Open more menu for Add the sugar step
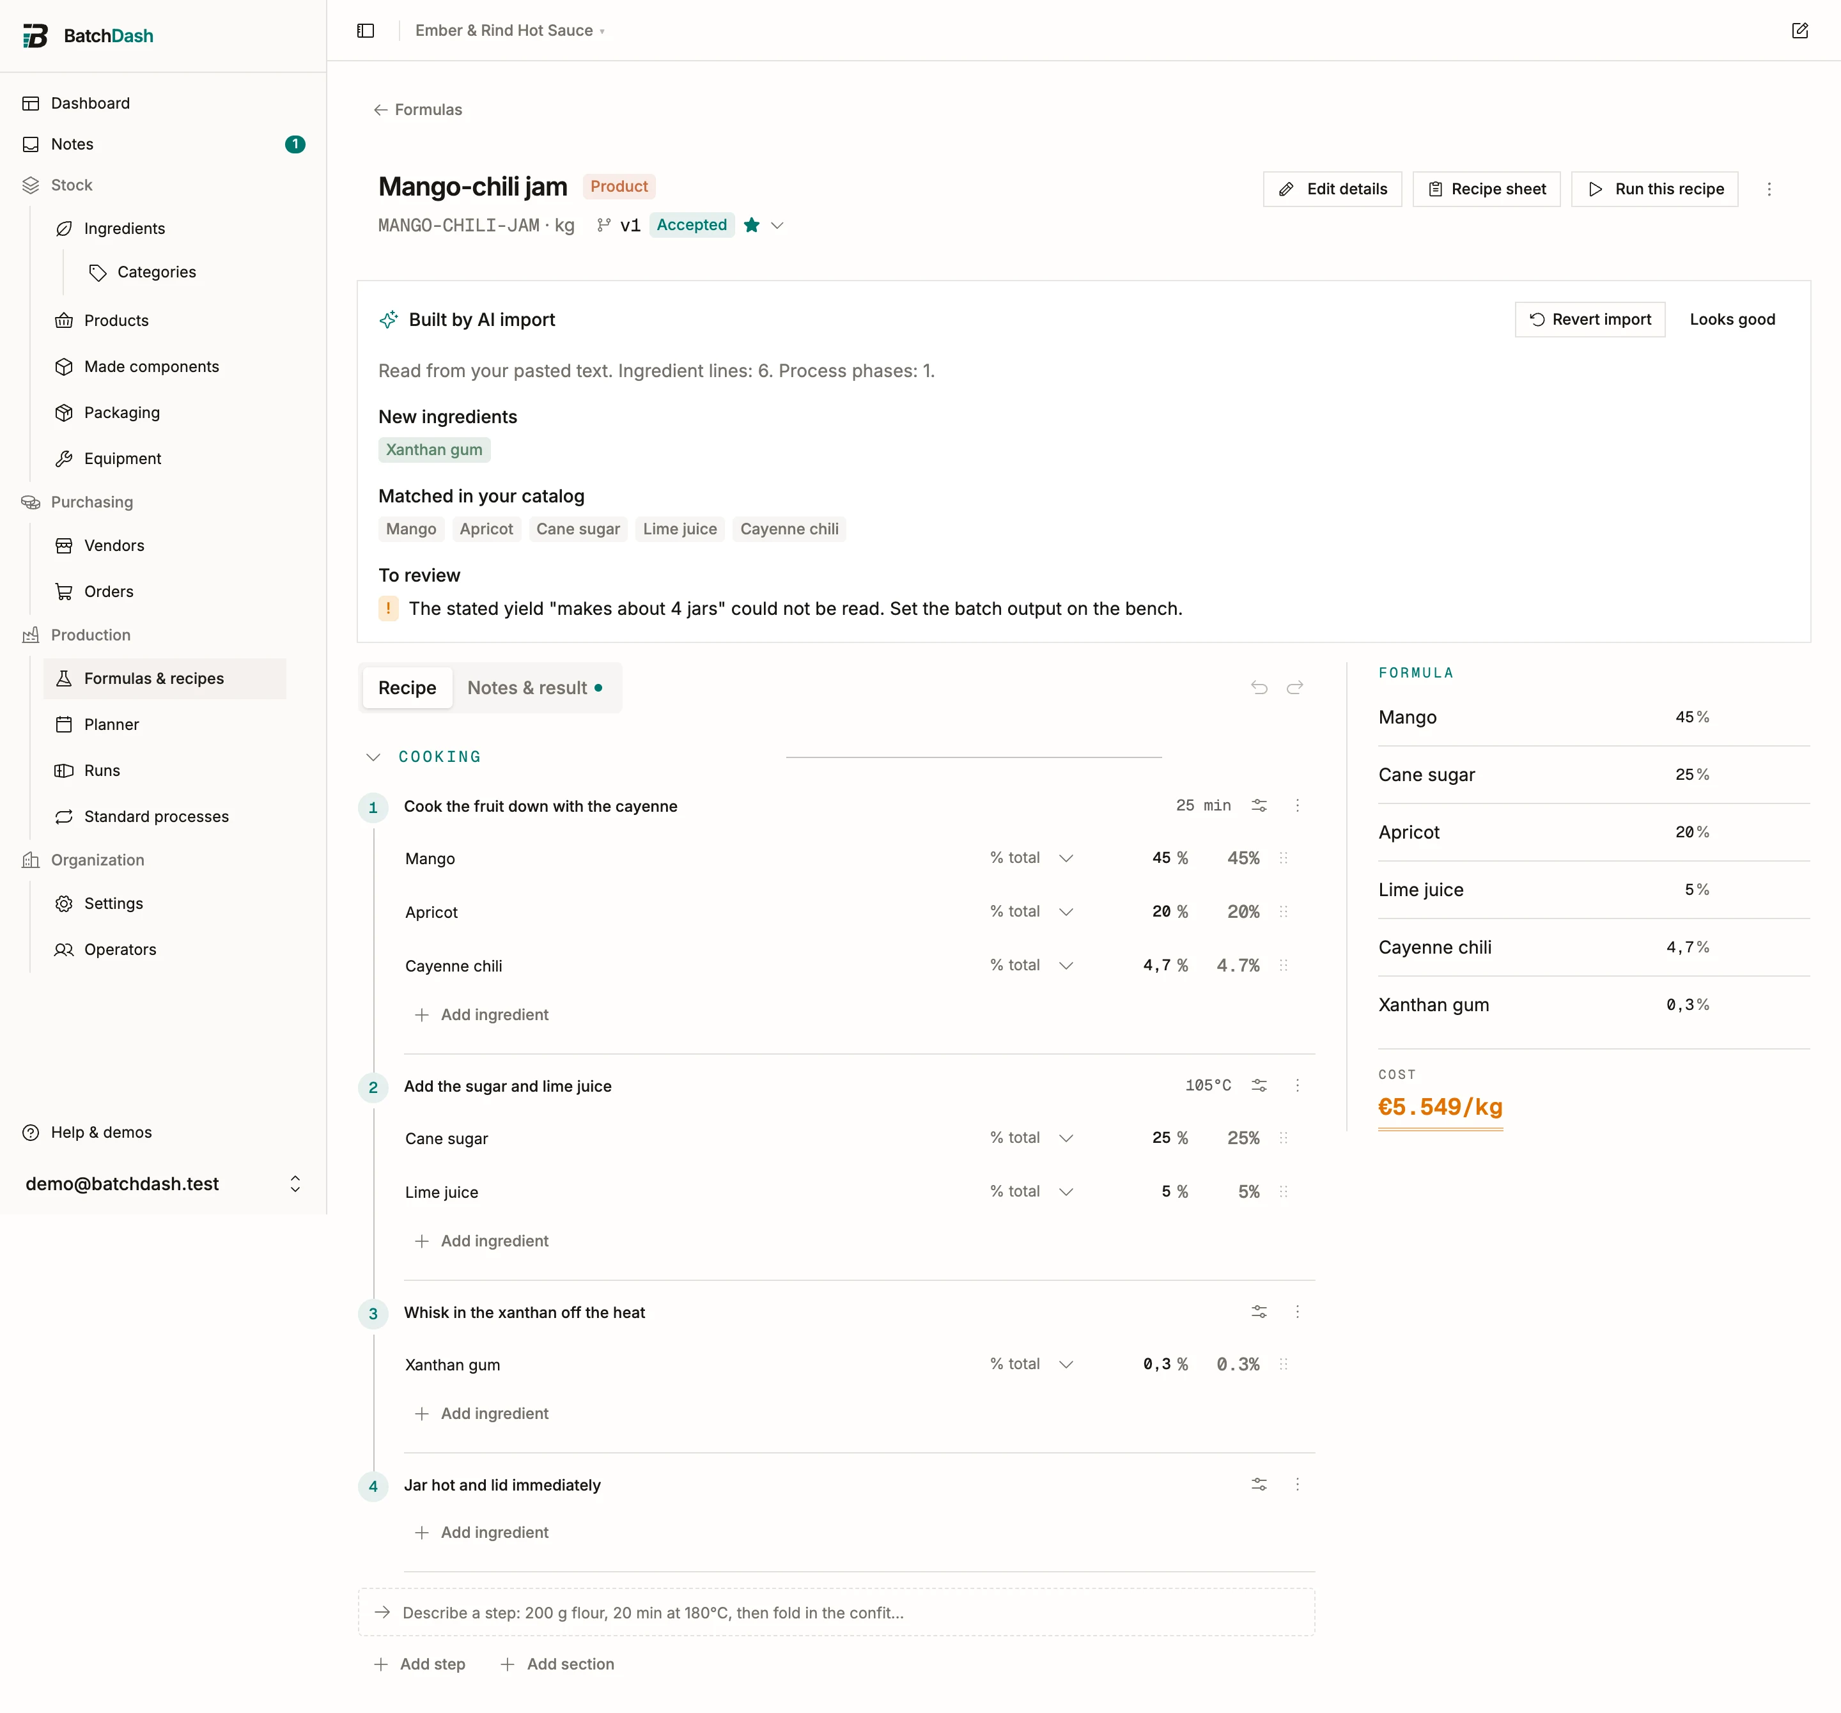This screenshot has width=1841, height=1713. (1298, 1085)
